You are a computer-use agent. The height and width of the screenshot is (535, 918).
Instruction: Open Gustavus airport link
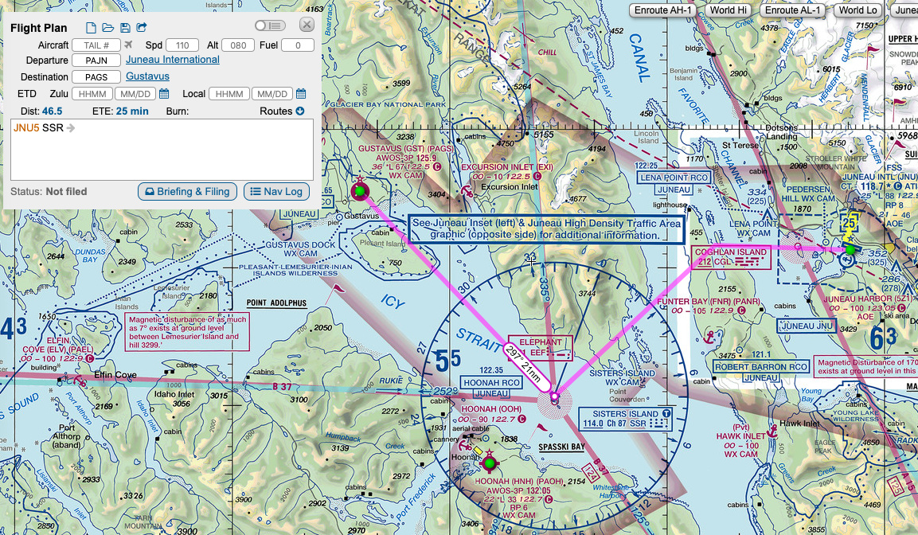[147, 76]
